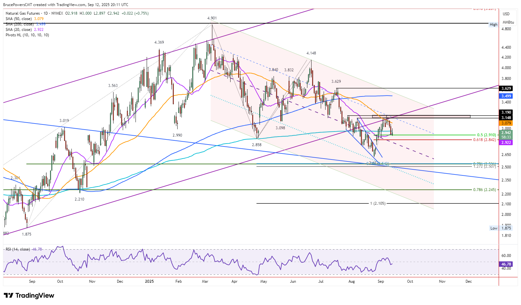This screenshot has width=521, height=305.
Task: Click the 0.618 (2.842) Fibonacci level label
Action: pyautogui.click(x=484, y=140)
